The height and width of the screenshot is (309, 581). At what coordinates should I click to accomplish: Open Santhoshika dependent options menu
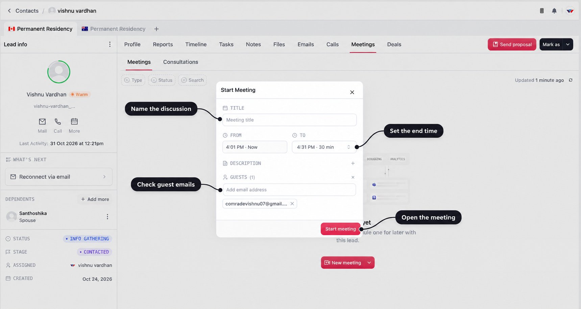tap(107, 216)
